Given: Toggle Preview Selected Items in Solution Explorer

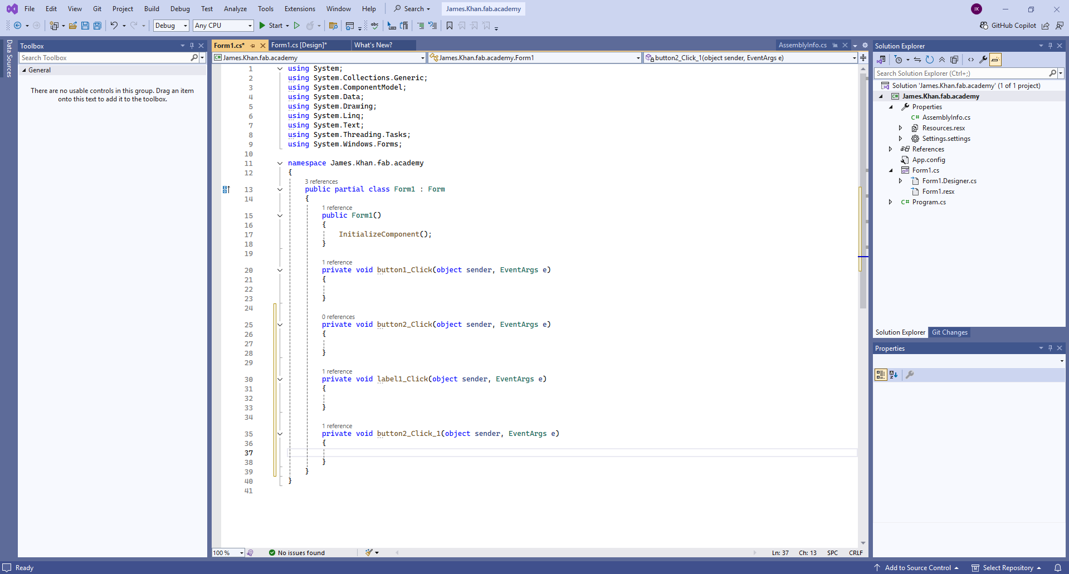Looking at the screenshot, I should [x=995, y=60].
